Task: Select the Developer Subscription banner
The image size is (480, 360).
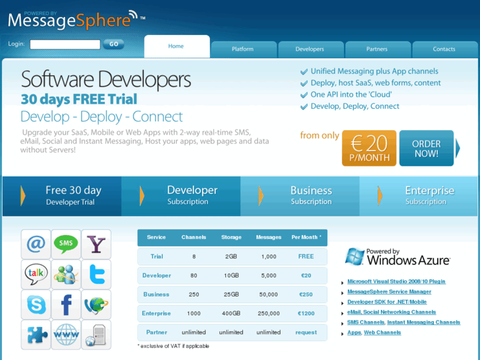Action: (181, 196)
